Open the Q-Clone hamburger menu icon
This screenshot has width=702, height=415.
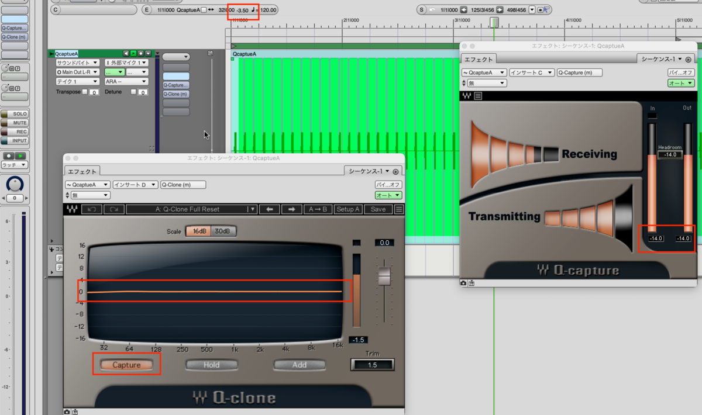point(399,209)
